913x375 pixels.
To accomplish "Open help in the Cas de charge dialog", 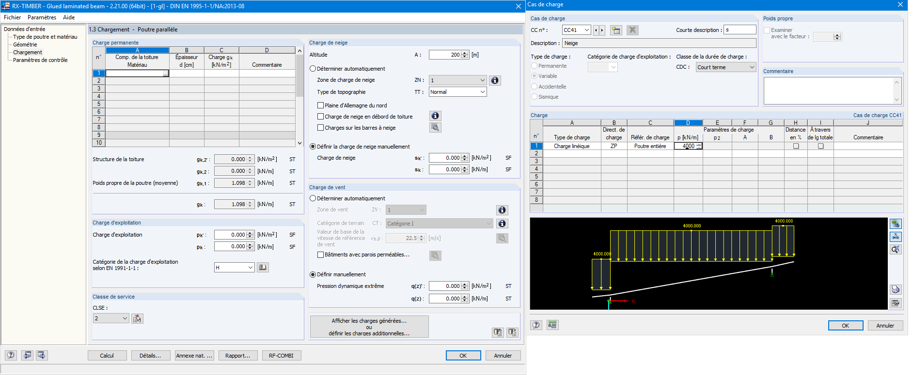I will (536, 325).
